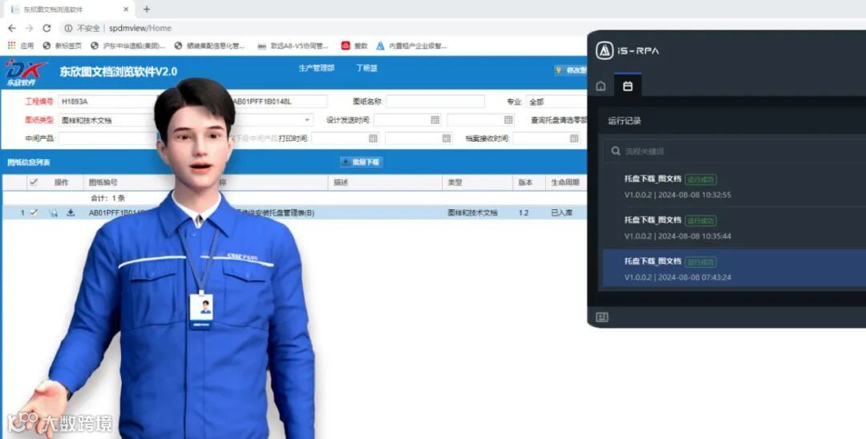The height and width of the screenshot is (439, 866).
Task: Click the 合计: 1 条 summary text
Action: [107, 198]
